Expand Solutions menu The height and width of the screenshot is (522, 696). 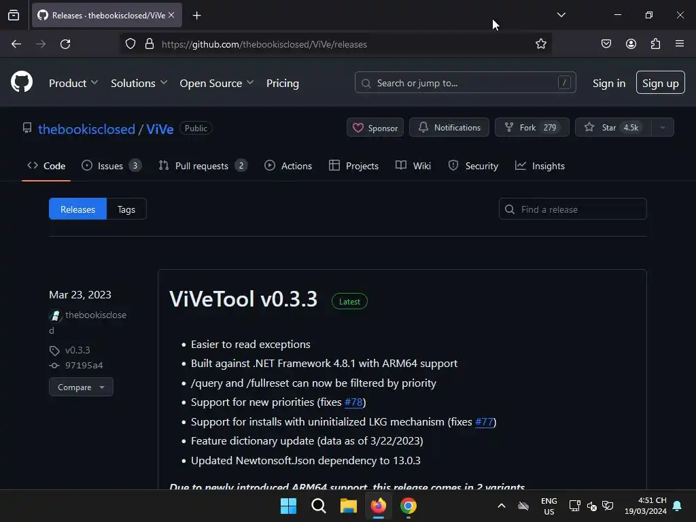[139, 83]
